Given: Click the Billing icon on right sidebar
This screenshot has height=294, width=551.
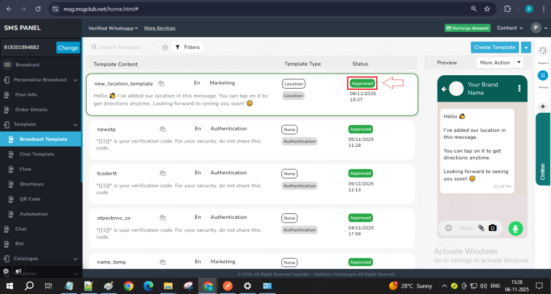Looking at the screenshot, I should click(x=543, y=75).
